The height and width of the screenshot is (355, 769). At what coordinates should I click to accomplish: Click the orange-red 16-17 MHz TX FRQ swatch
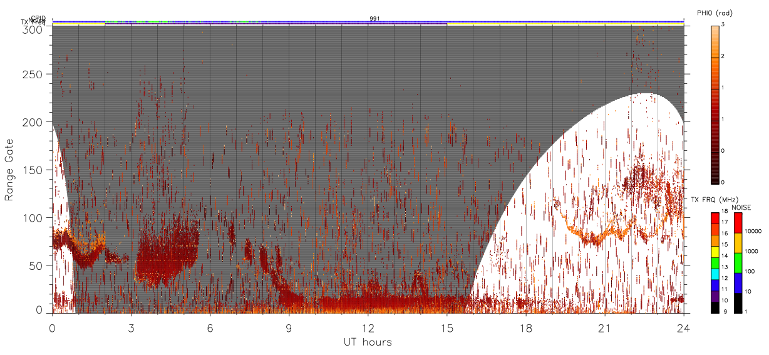coord(715,230)
